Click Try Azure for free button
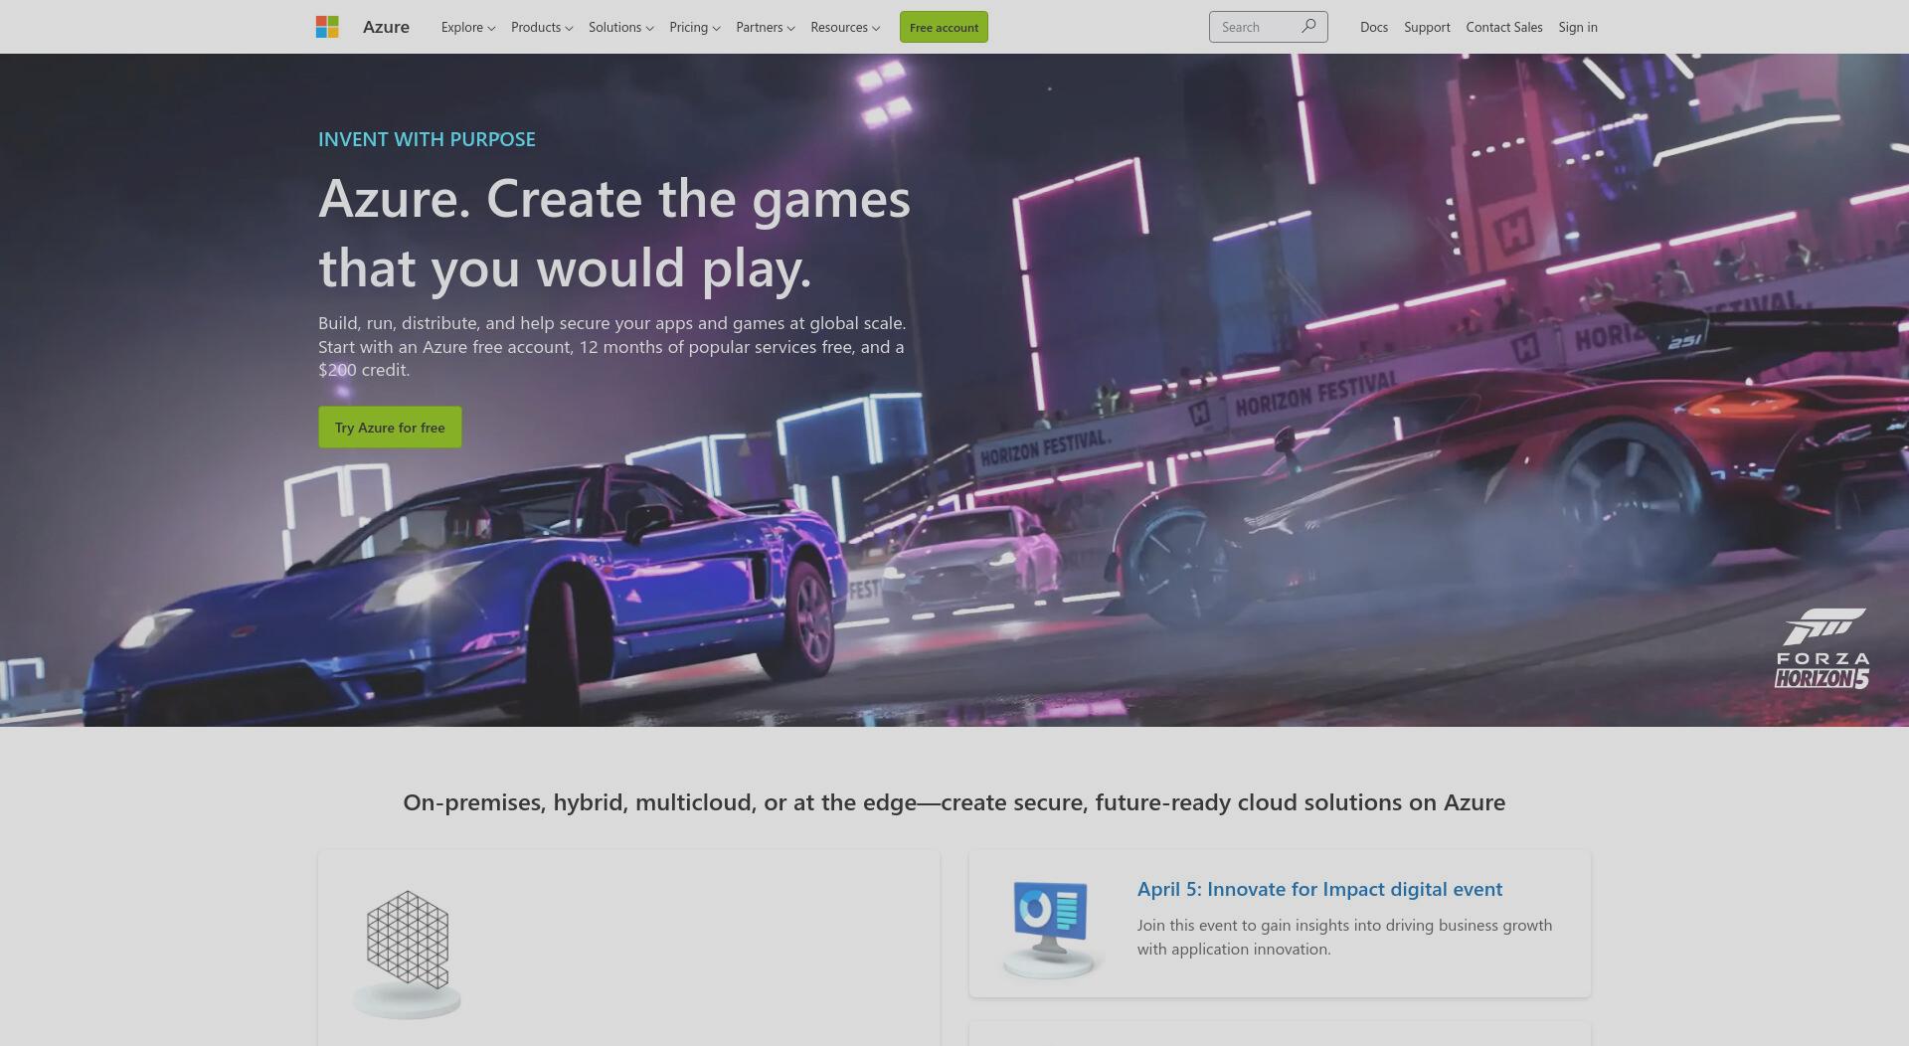The height and width of the screenshot is (1046, 1909). 390,427
